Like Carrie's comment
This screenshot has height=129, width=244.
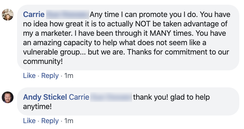tap(29, 76)
